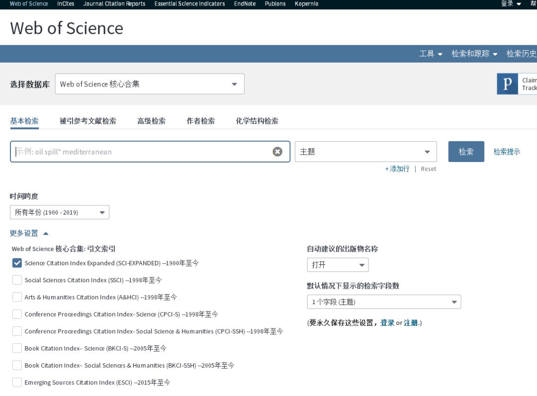
Task: Switch to the 被引参考文献检索 tab
Action: [x=88, y=121]
